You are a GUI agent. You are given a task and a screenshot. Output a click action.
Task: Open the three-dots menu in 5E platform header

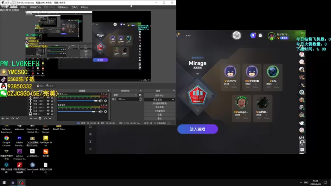coord(188,36)
